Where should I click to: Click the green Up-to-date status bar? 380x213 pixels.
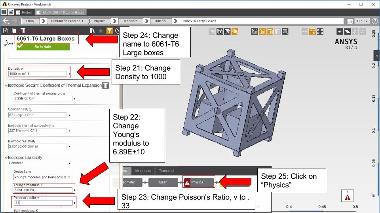(43, 47)
